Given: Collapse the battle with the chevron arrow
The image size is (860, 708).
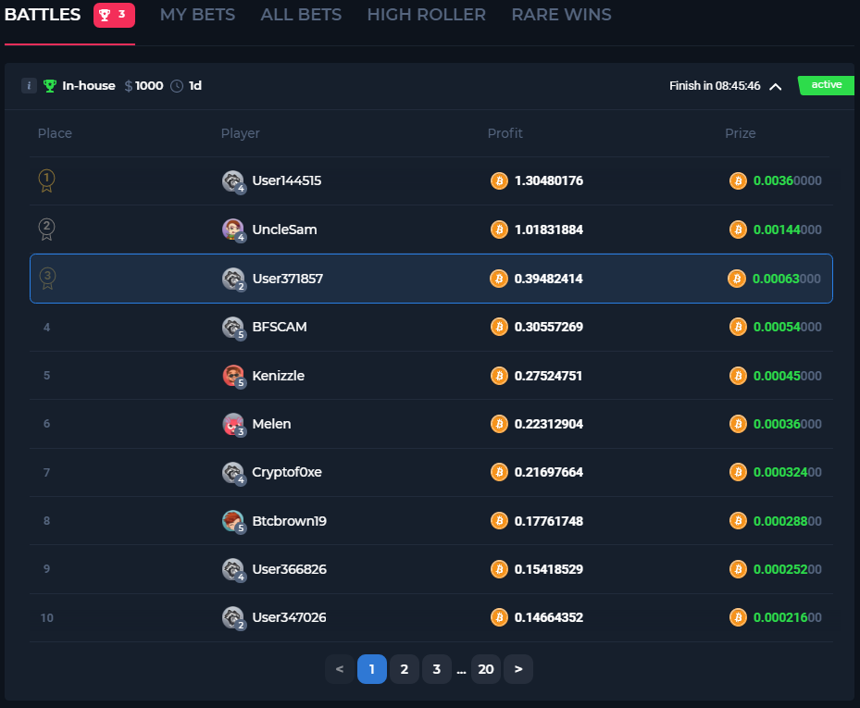Looking at the screenshot, I should 775,87.
